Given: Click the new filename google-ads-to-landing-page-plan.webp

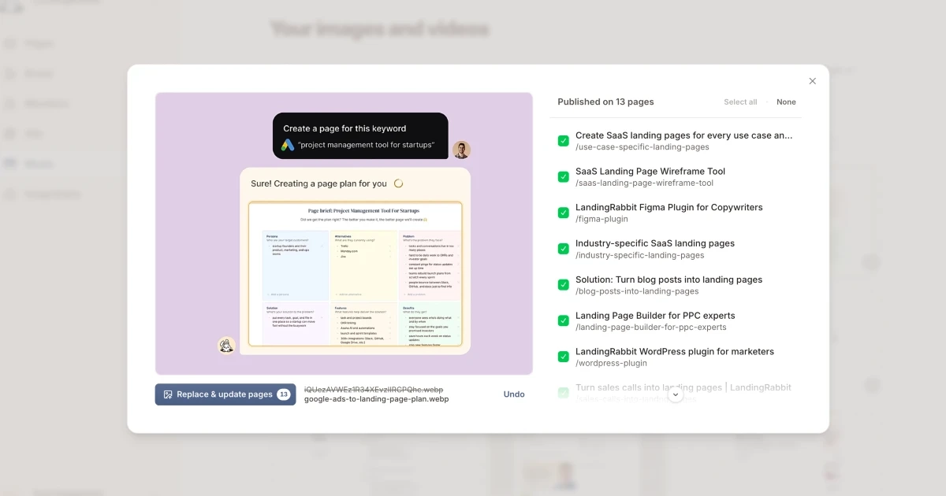Looking at the screenshot, I should coord(376,399).
